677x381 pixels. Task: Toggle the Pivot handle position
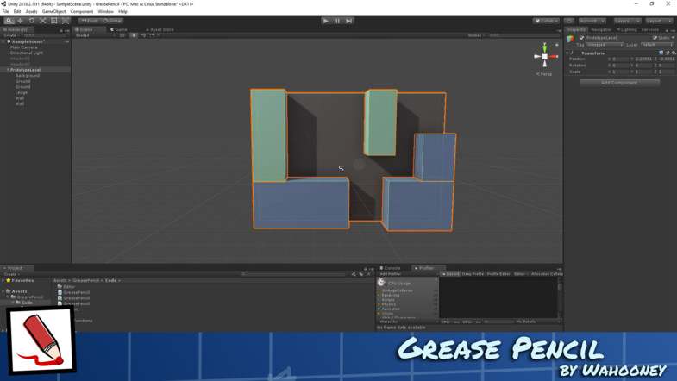(x=90, y=21)
